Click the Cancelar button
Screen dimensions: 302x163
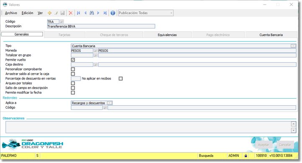tap(285, 145)
